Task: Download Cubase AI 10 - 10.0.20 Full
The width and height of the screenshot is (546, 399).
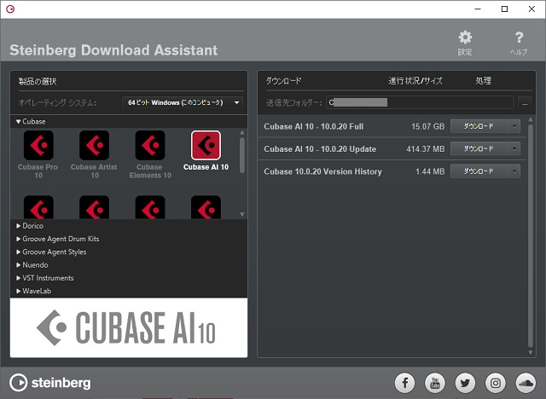Action: pos(479,126)
